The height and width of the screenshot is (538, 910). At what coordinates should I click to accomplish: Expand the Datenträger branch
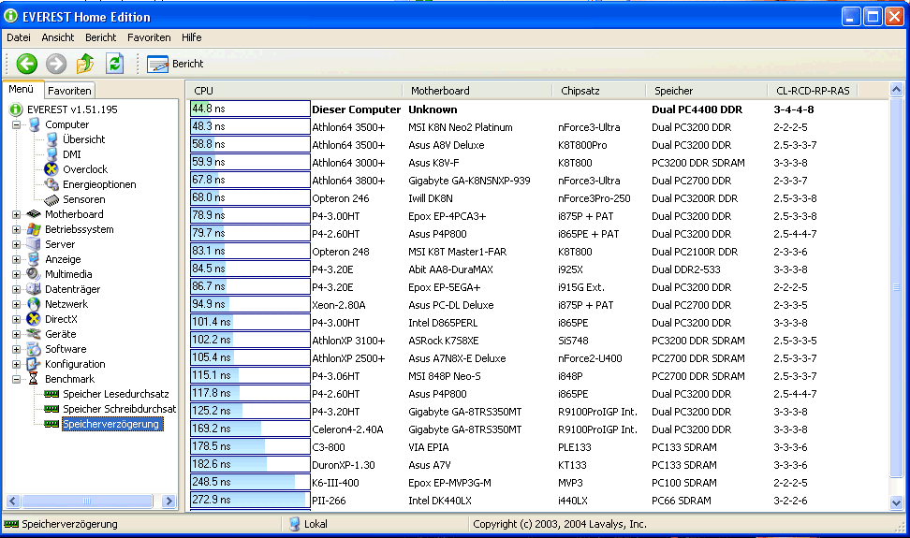16,289
